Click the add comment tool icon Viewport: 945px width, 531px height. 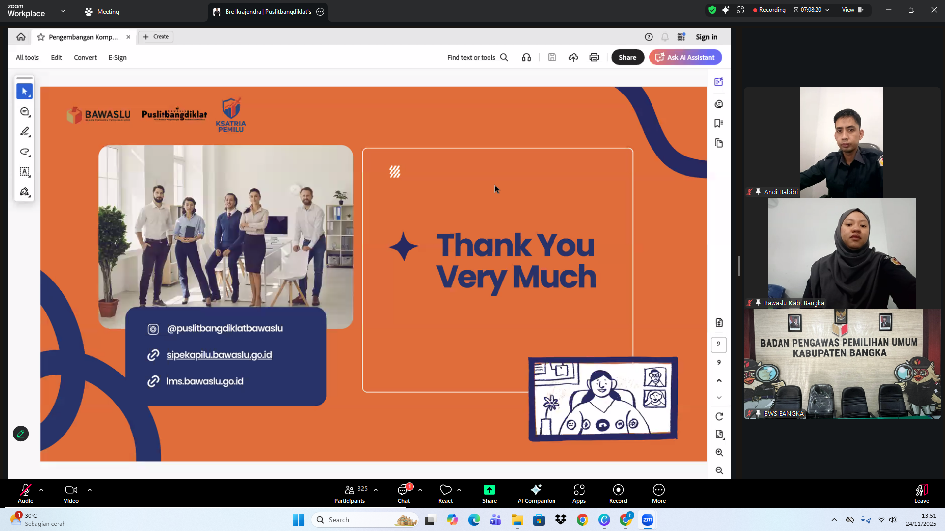click(24, 112)
